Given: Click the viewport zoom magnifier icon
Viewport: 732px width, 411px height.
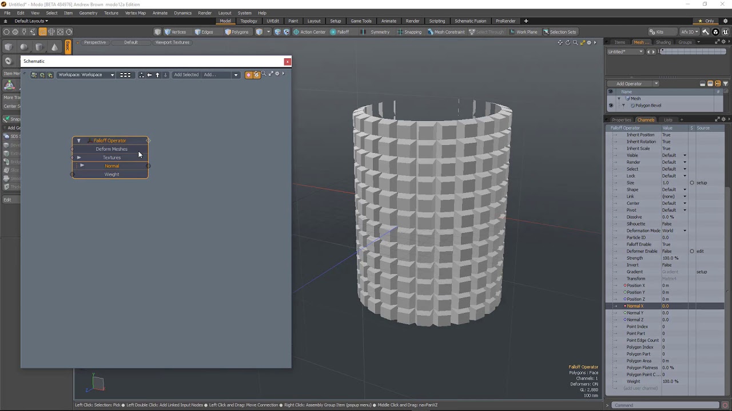Looking at the screenshot, I should click(575, 42).
